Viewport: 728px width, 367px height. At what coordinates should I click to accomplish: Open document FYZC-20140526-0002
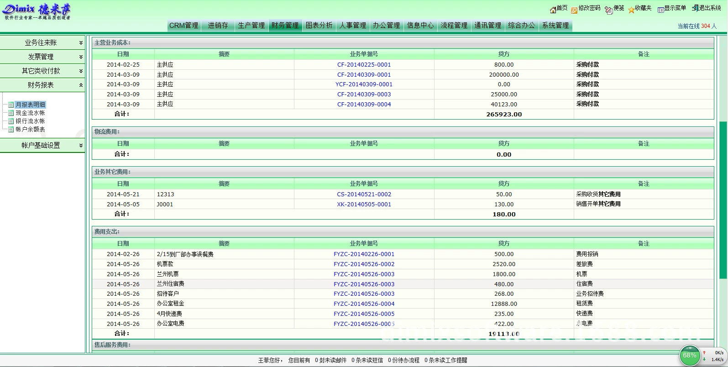[x=364, y=264]
